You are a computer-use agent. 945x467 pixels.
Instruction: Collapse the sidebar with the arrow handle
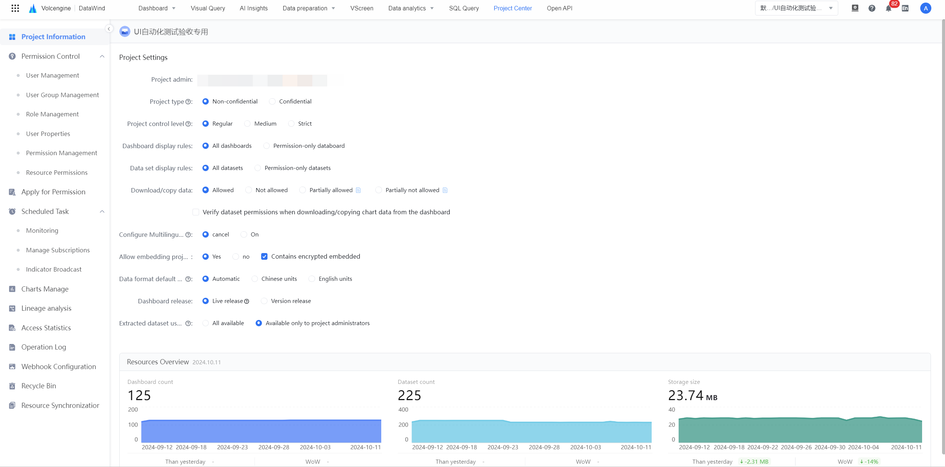pyautogui.click(x=109, y=29)
